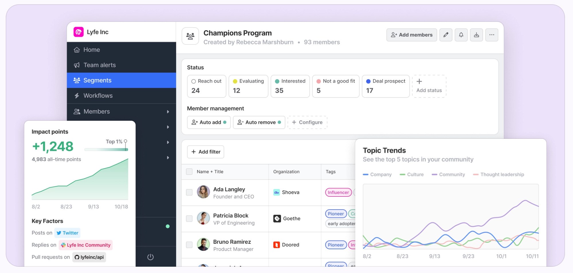Open notifications with the bell icon
Viewport: 573px width, 273px height.
point(461,35)
